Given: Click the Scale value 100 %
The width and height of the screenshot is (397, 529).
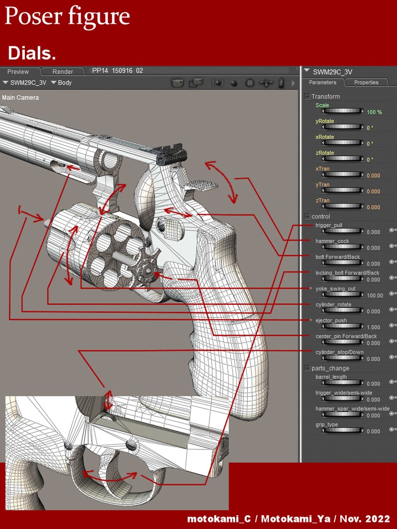Looking at the screenshot, I should coord(374,112).
